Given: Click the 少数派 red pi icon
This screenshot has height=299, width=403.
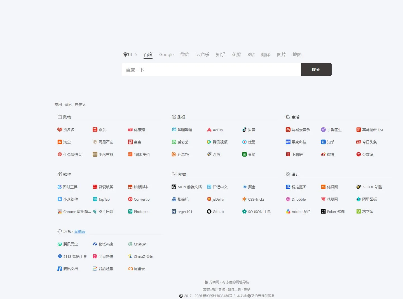Looking at the screenshot, I should [x=359, y=154].
